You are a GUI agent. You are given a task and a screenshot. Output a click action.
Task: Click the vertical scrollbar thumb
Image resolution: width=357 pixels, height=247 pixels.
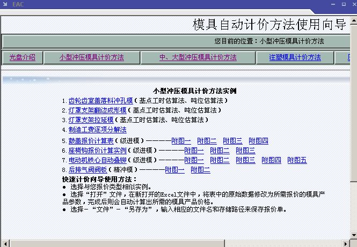click(354, 103)
